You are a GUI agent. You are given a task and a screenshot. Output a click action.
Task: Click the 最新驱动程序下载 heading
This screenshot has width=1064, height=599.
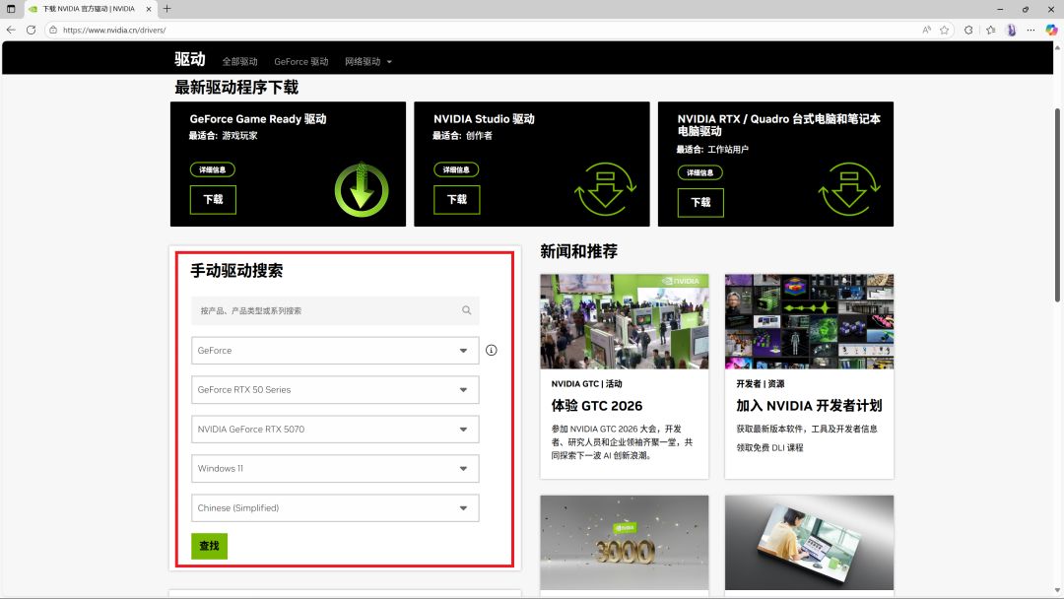236,88
